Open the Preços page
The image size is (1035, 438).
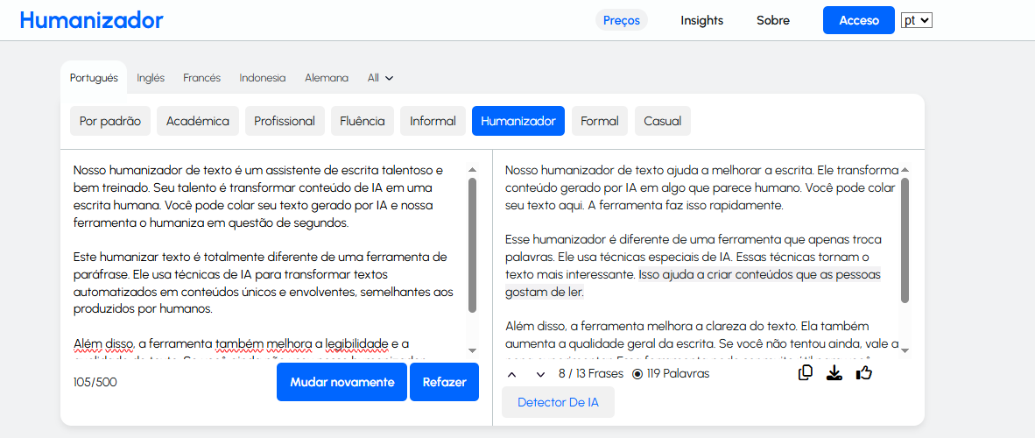click(621, 20)
